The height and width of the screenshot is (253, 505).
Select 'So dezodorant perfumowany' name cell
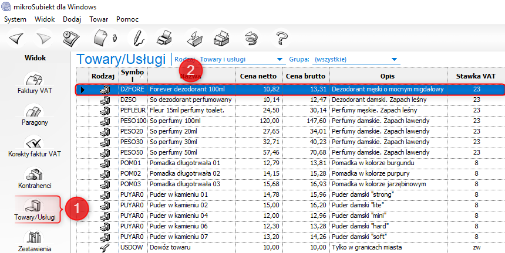tap(191, 100)
